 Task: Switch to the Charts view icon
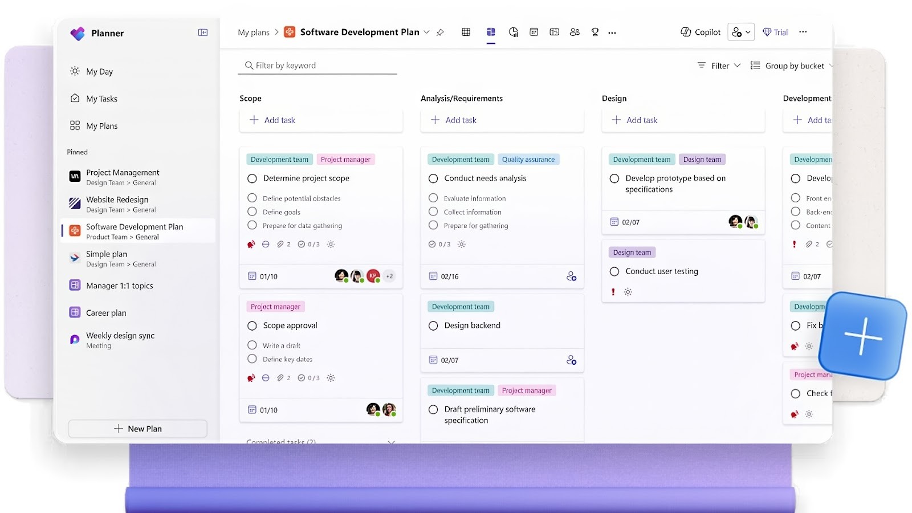pyautogui.click(x=513, y=32)
